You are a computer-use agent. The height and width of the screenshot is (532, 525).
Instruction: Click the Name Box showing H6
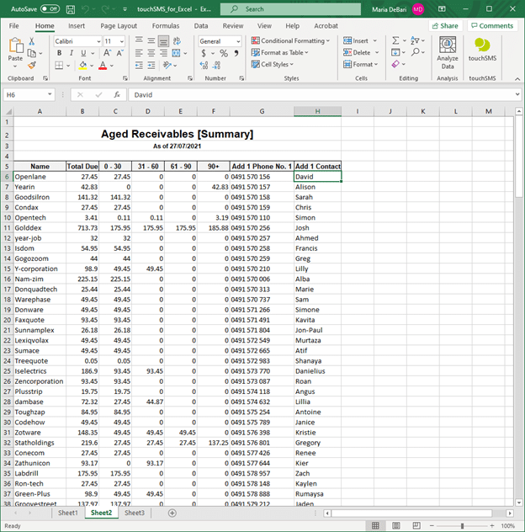[25, 95]
